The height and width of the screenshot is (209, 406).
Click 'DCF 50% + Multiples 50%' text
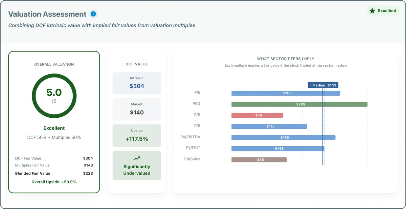54,138
